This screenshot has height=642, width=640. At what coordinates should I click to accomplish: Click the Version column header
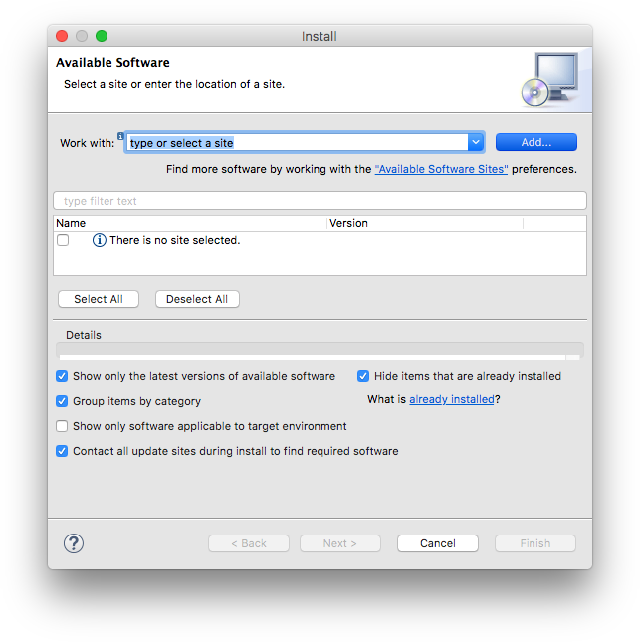click(x=425, y=223)
